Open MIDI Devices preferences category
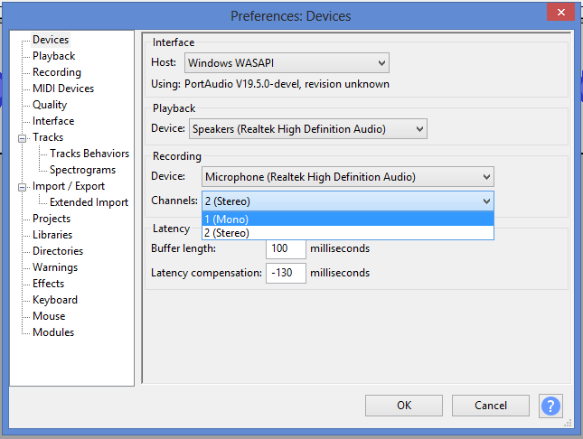The image size is (583, 439). pos(63,89)
